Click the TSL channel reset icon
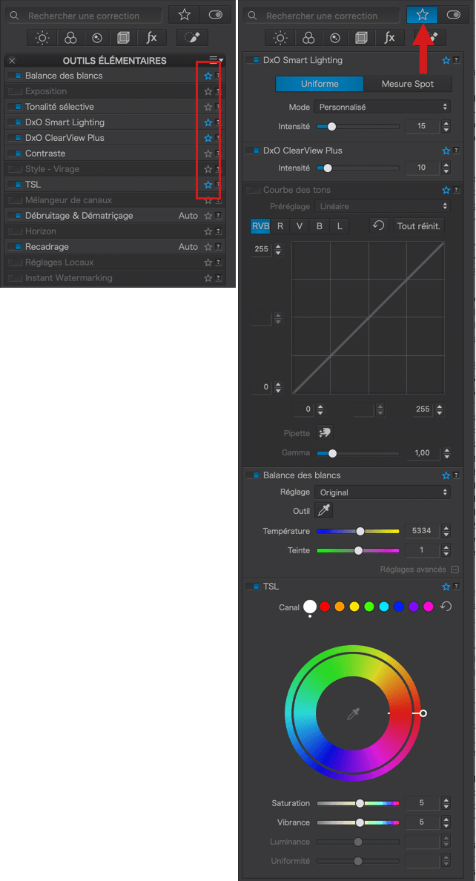 coord(446,607)
